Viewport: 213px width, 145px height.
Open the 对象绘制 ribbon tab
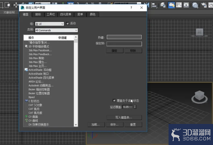point(9,12)
